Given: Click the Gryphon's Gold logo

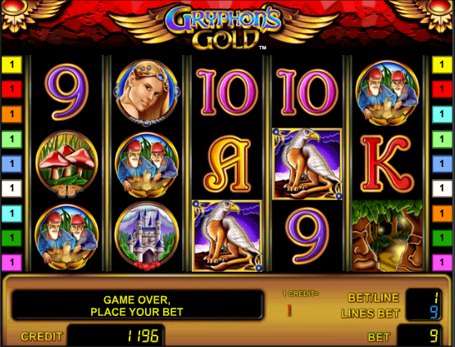Looking at the screenshot, I should [x=224, y=28].
